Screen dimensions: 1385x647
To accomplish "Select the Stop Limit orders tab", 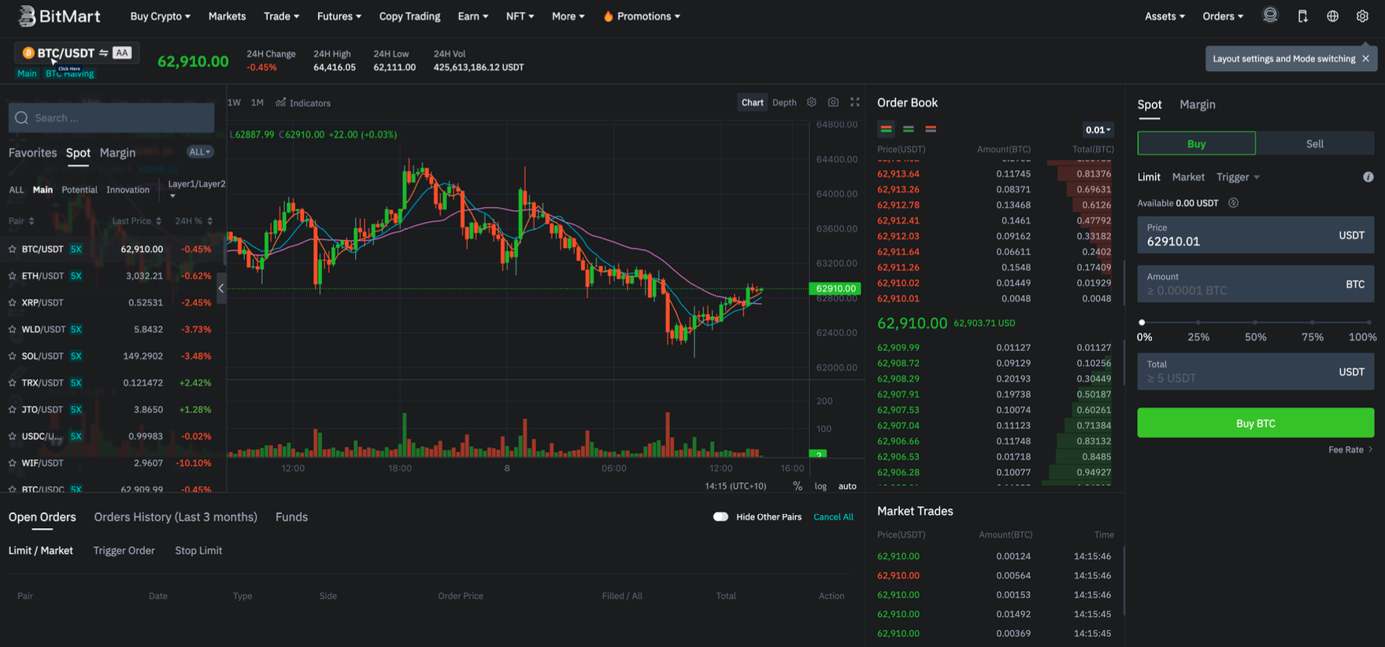I will tap(198, 550).
